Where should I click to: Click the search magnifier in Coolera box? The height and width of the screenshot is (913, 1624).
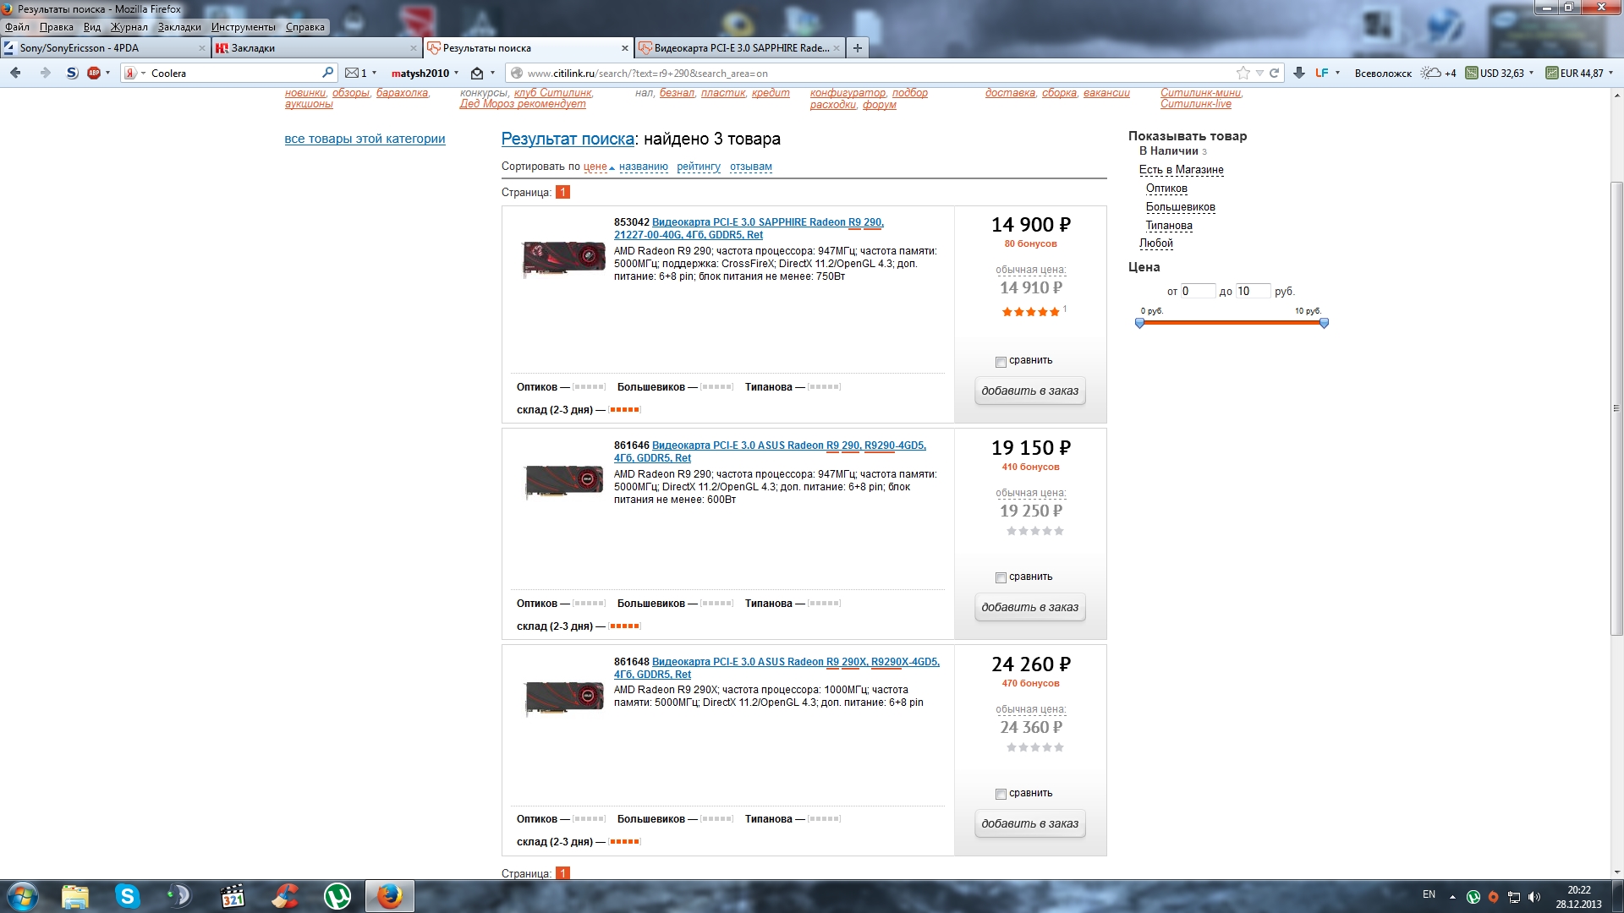[x=328, y=74]
